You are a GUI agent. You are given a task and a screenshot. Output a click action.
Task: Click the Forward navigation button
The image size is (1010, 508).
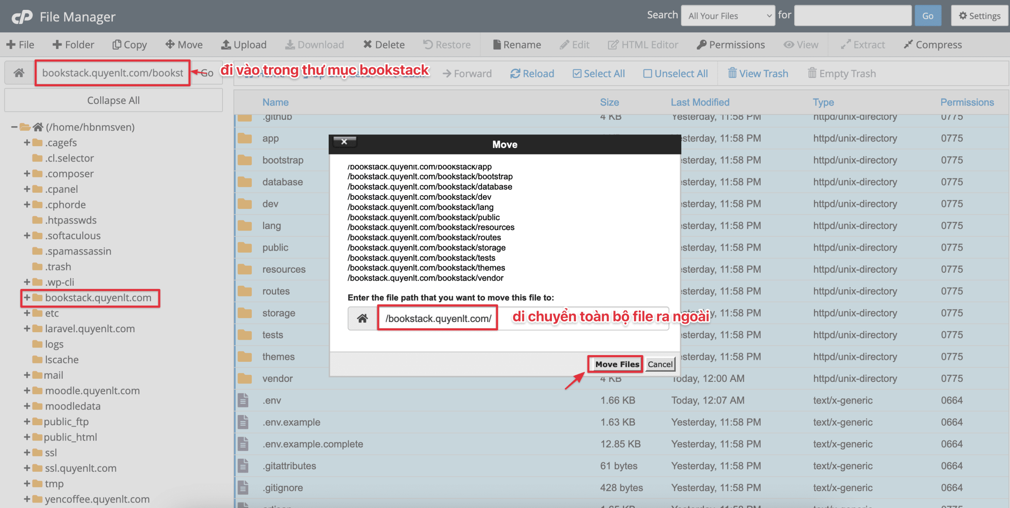[x=467, y=74]
